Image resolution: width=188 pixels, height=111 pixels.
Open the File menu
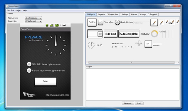pos(8,11)
